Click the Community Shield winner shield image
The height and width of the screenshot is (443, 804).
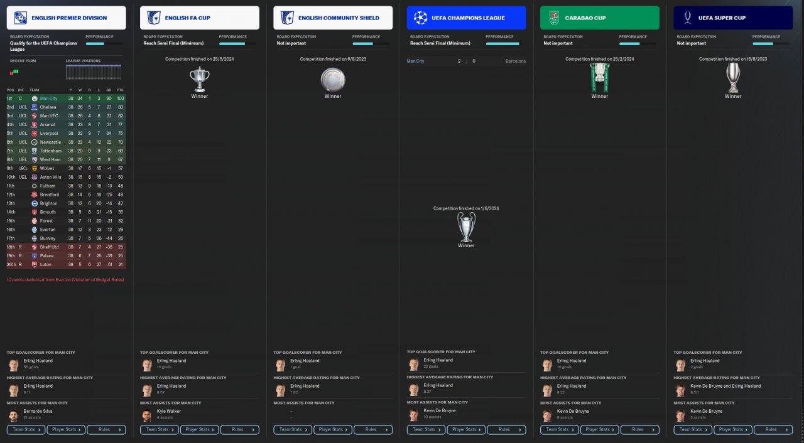pyautogui.click(x=333, y=79)
